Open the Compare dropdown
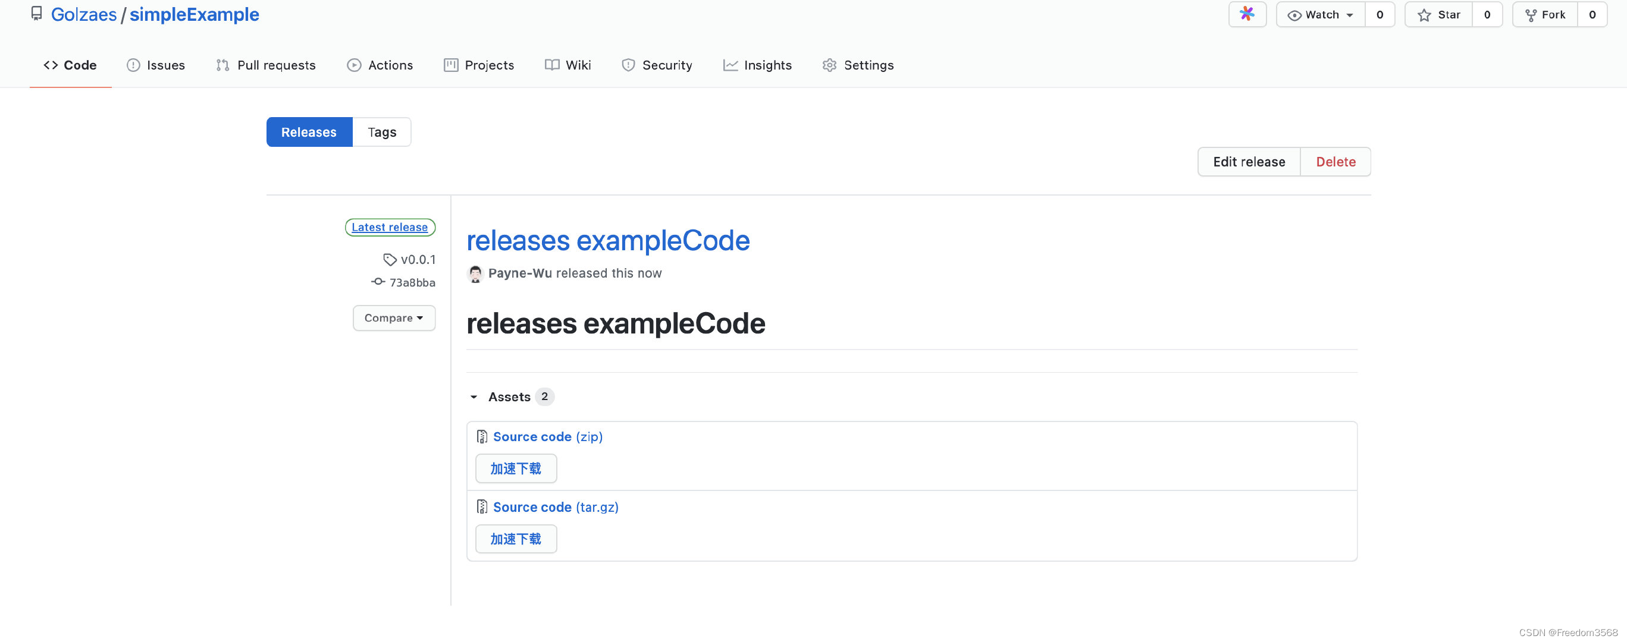1627x642 pixels. tap(393, 317)
